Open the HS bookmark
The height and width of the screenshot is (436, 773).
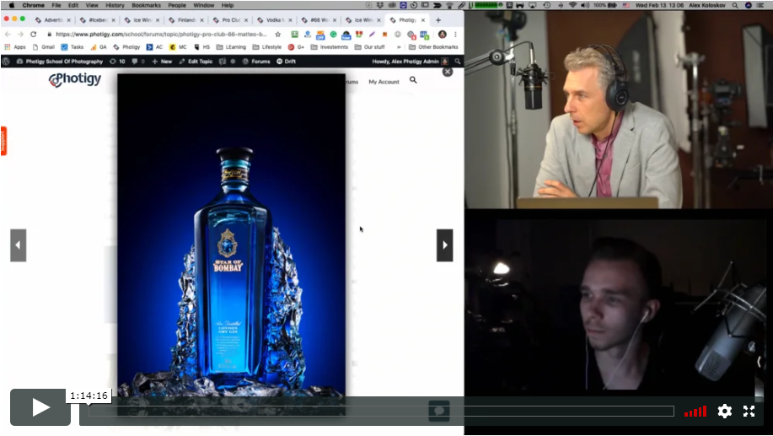pyautogui.click(x=202, y=47)
